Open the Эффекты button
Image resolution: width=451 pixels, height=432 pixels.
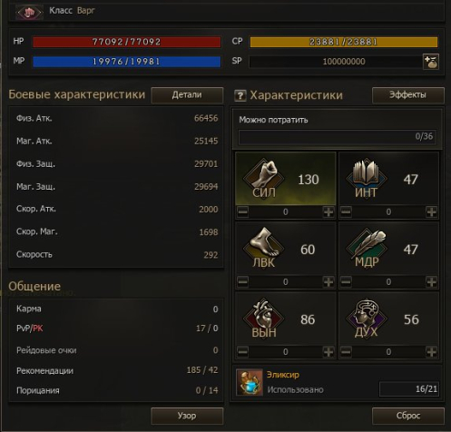[408, 95]
